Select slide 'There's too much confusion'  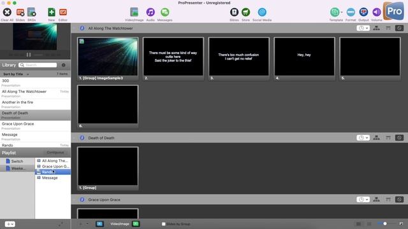pos(238,59)
